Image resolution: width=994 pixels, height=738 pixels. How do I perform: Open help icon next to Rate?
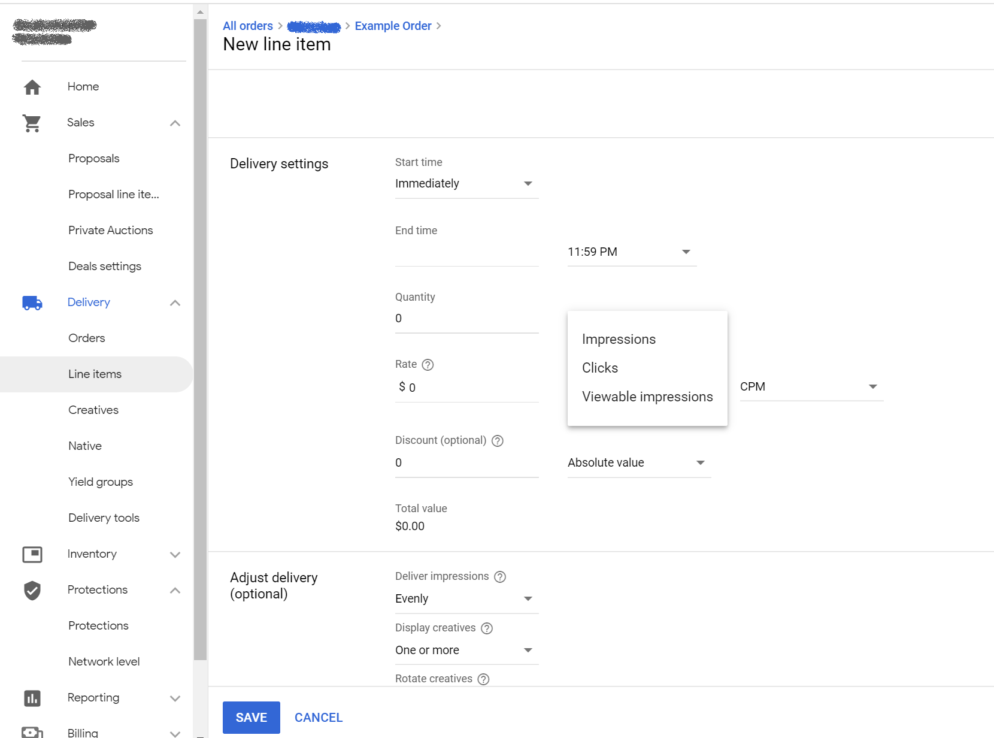click(x=428, y=365)
